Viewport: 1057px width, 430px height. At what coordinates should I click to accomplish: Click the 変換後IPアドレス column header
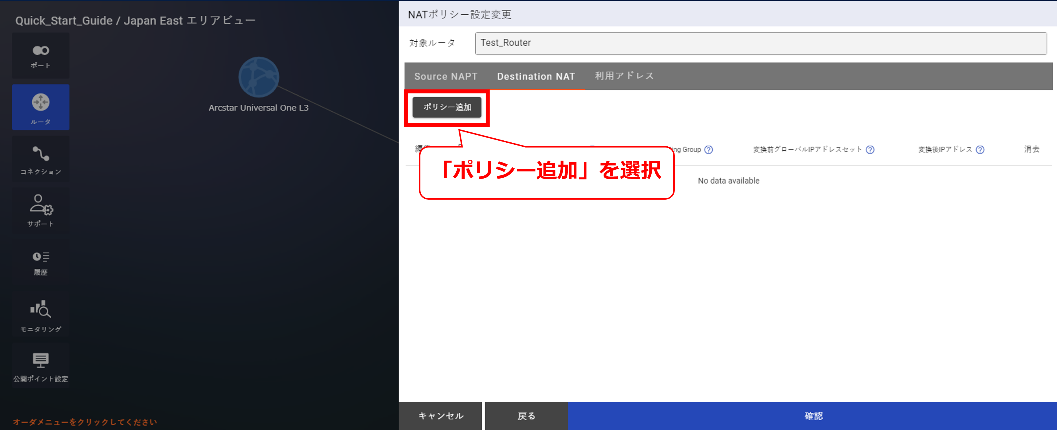click(945, 149)
